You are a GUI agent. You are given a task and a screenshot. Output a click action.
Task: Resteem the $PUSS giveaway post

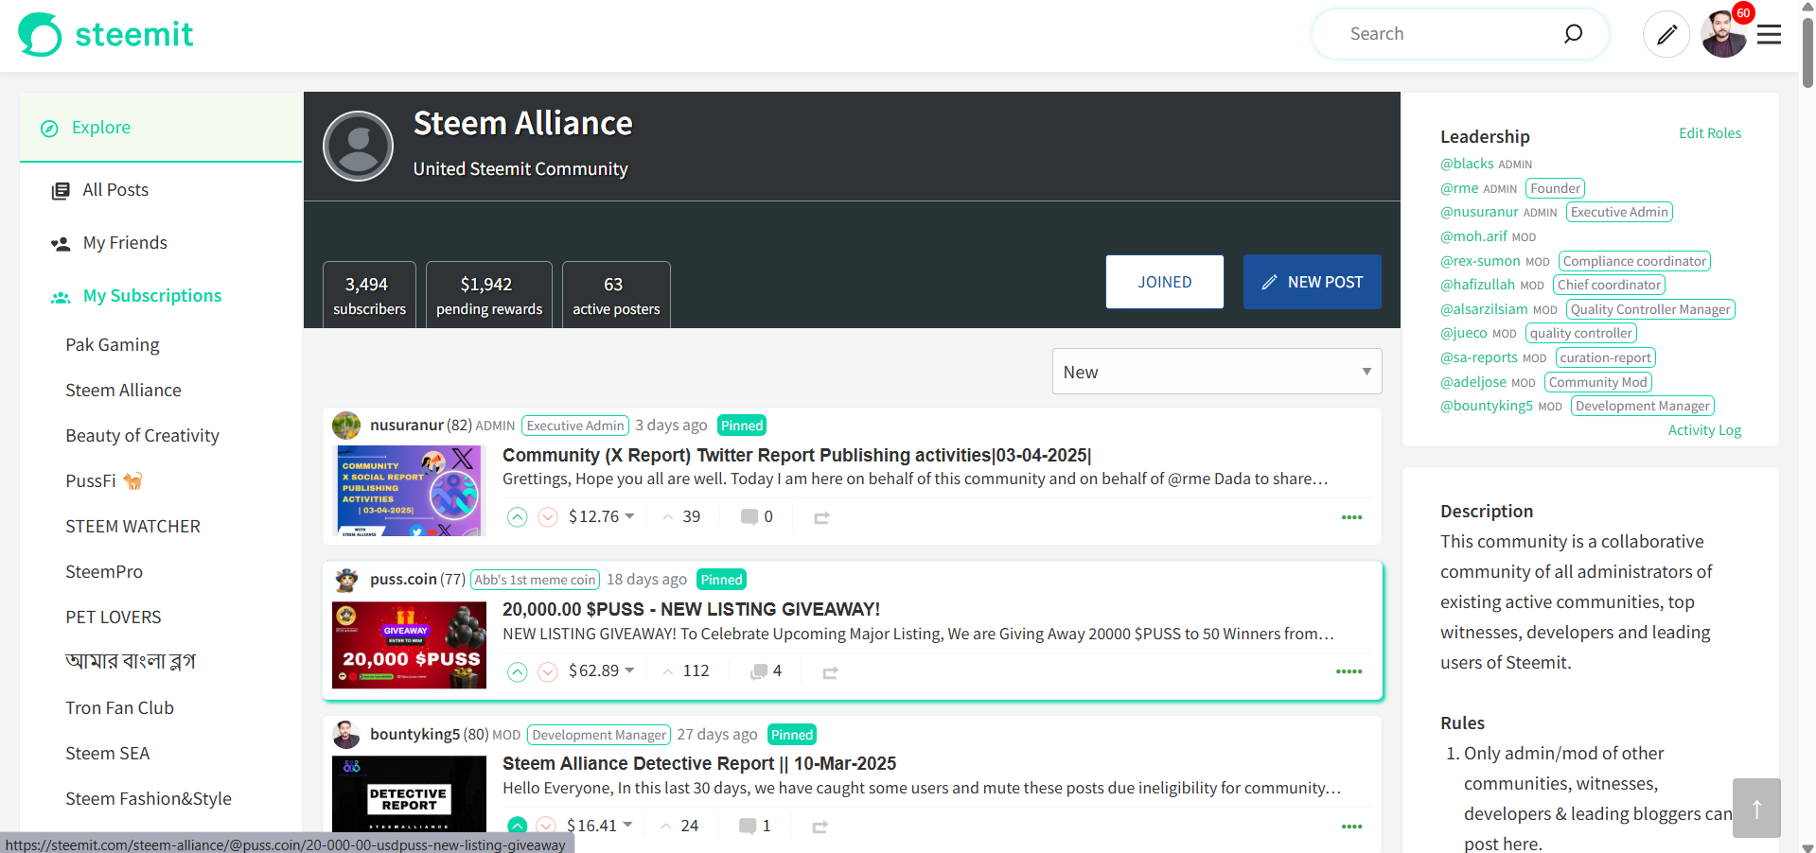click(x=830, y=672)
